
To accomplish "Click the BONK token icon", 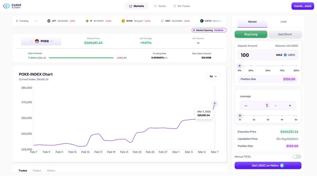I will 123,21.
